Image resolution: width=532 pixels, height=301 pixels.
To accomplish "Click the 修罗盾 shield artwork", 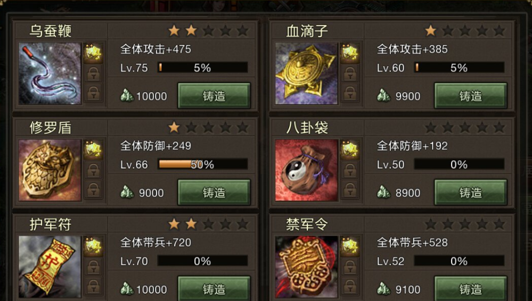I will 50,170.
